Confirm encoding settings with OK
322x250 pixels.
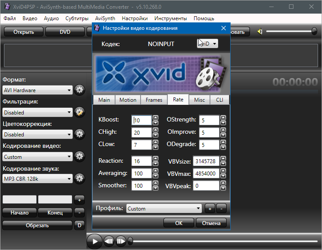(178, 223)
